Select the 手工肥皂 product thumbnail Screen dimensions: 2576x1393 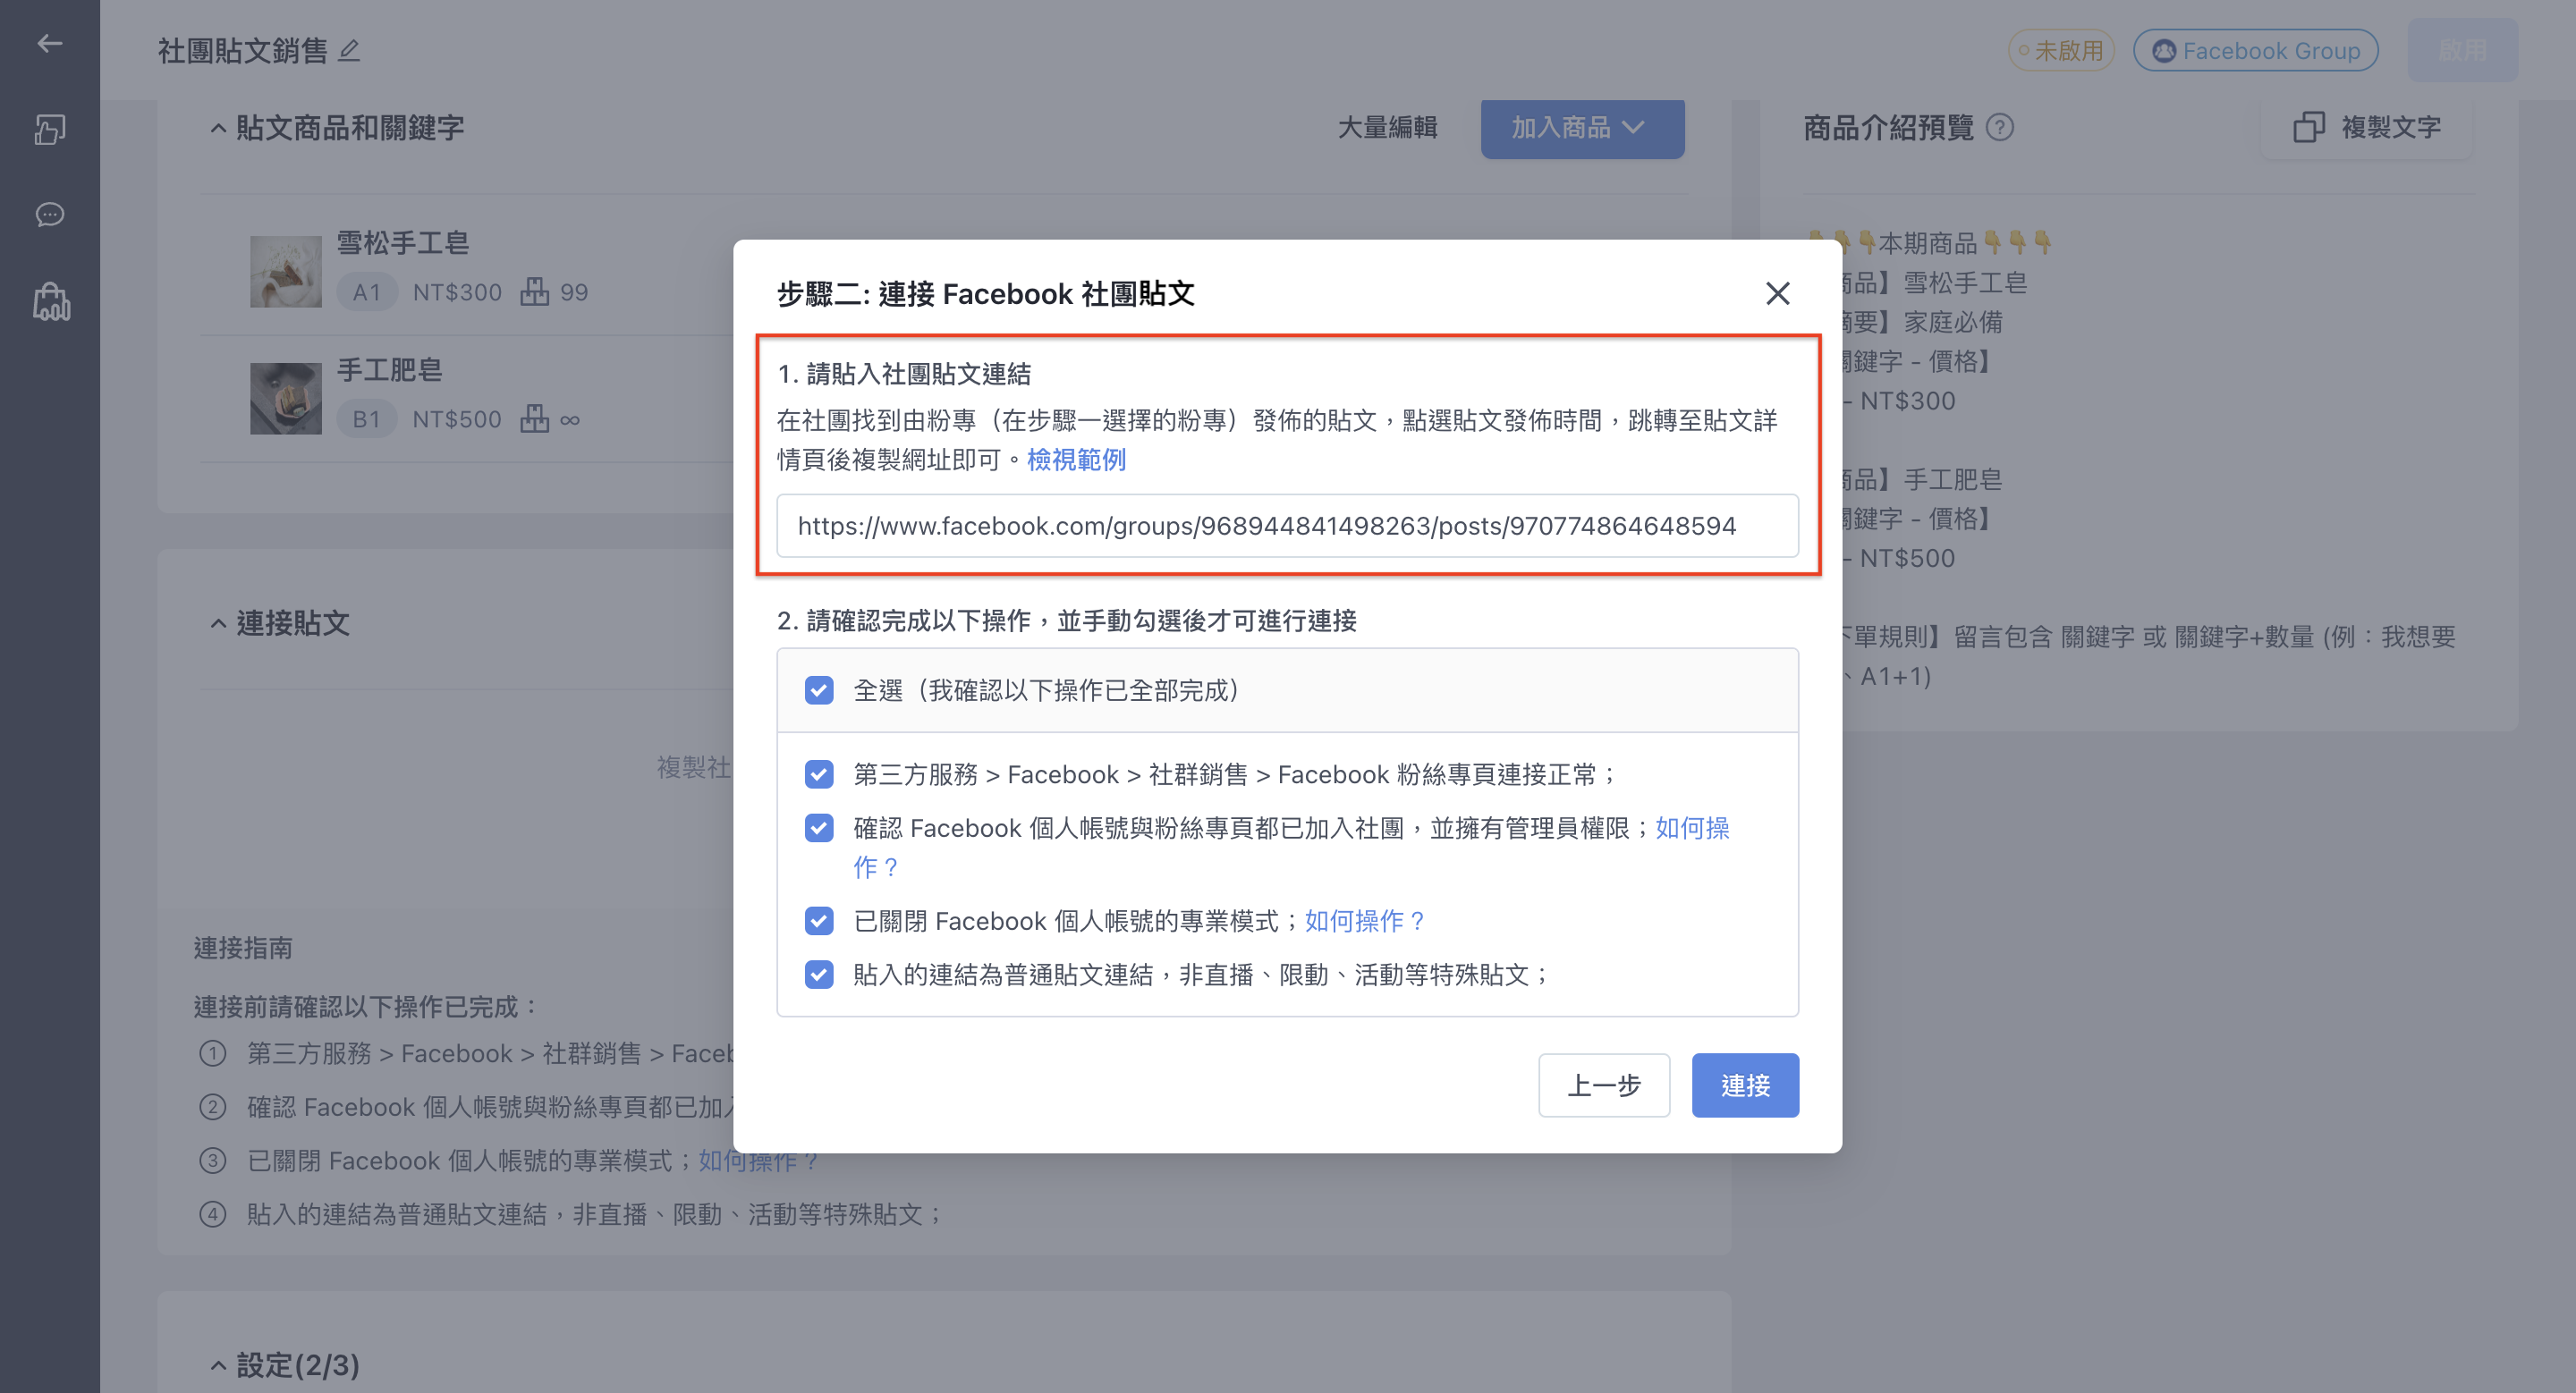[286, 398]
